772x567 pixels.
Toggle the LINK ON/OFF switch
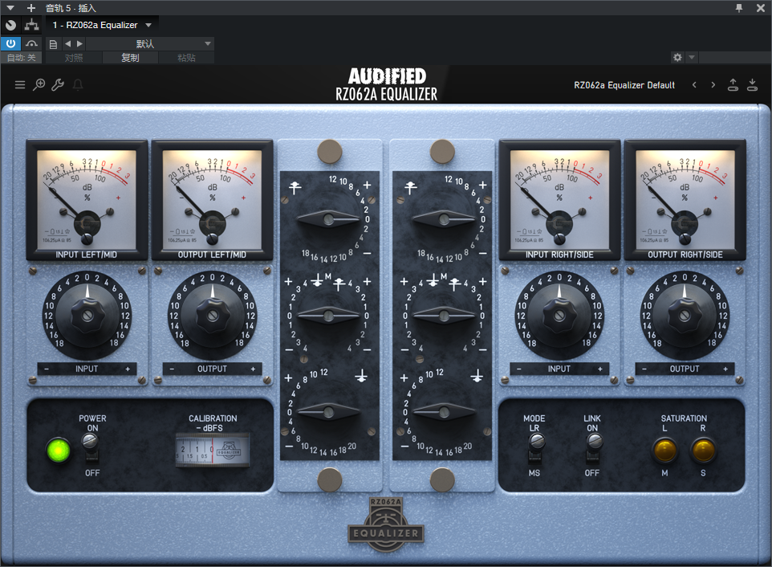593,447
